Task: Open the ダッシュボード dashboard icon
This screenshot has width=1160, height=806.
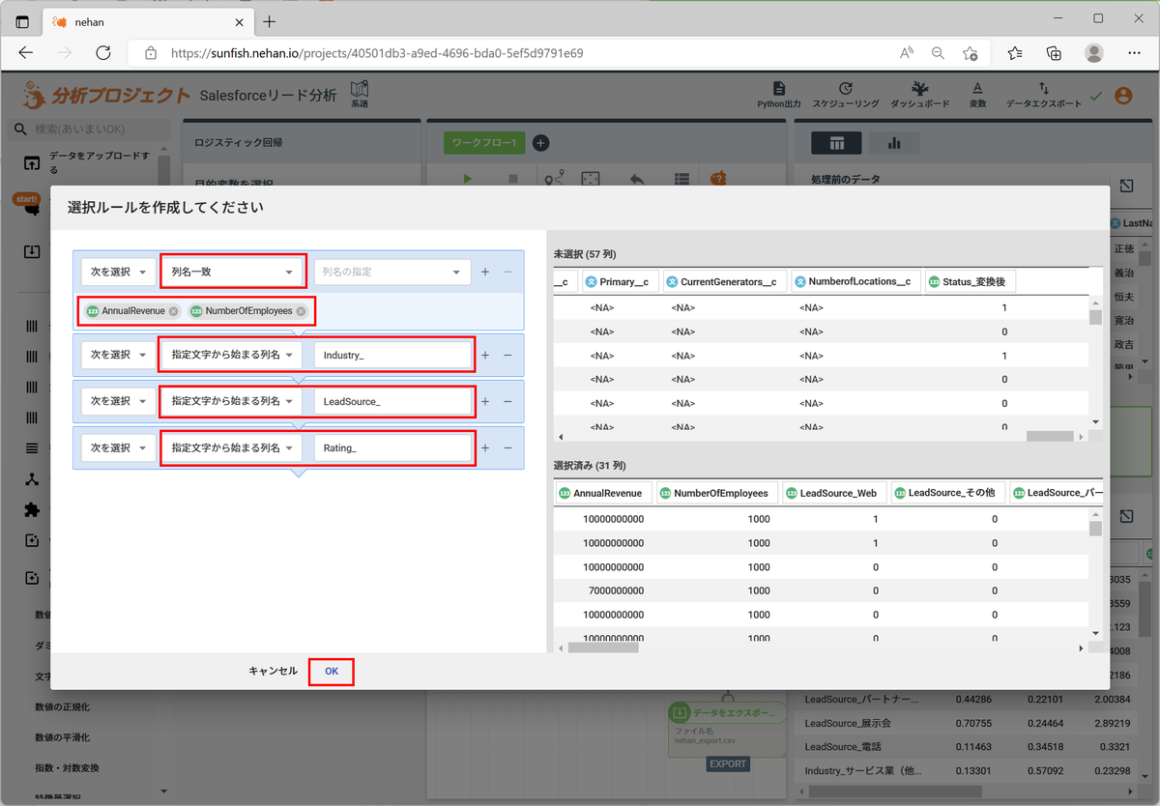Action: point(919,88)
